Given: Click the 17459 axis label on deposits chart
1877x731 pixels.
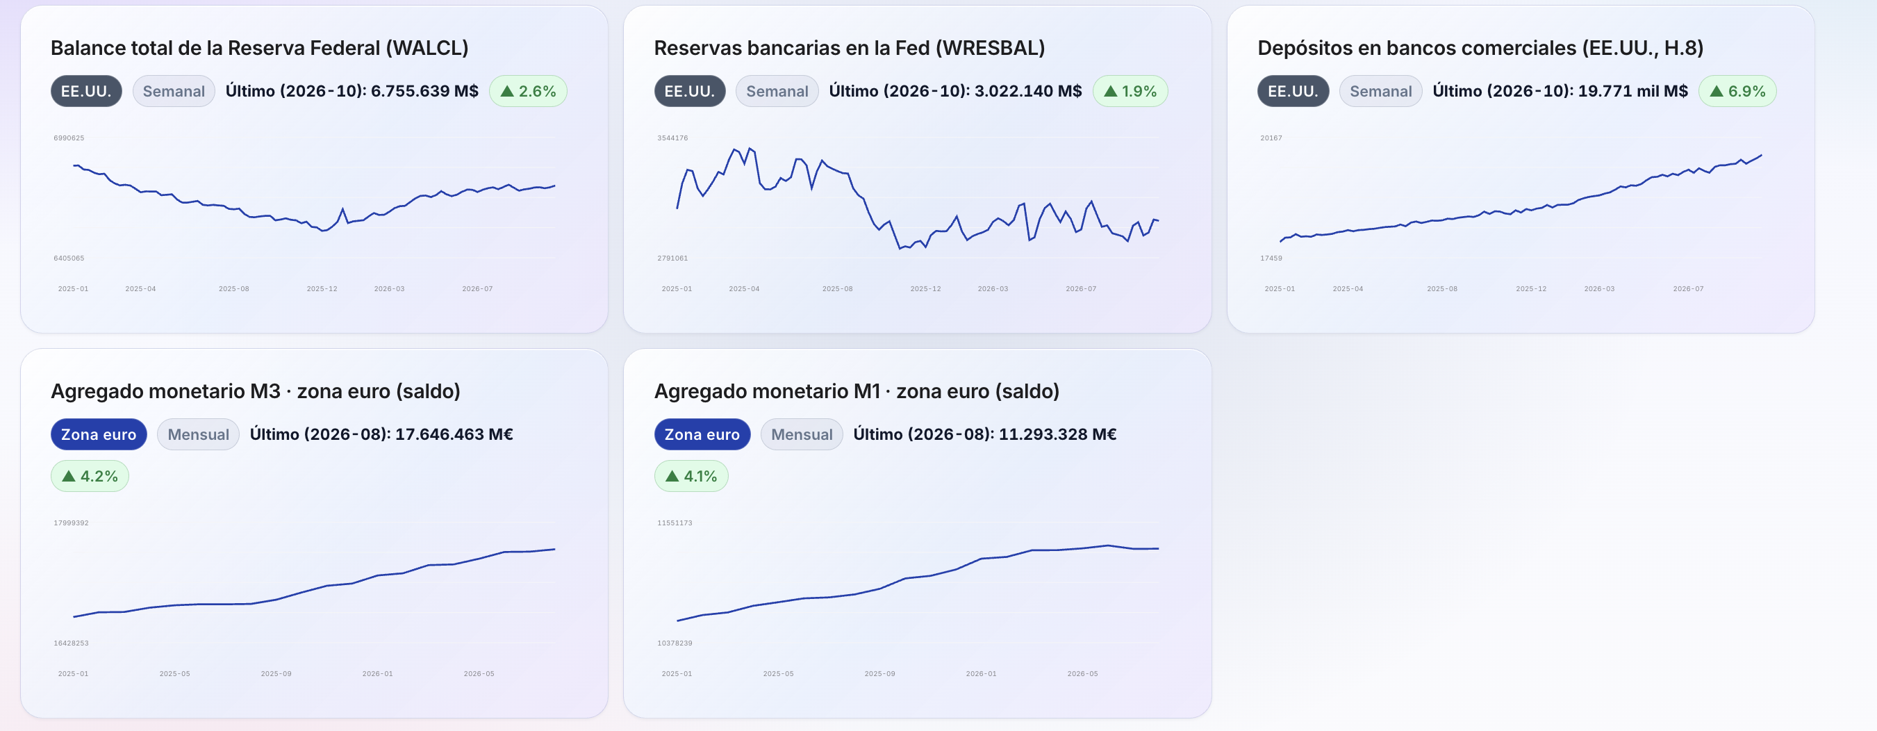Looking at the screenshot, I should click(x=1271, y=258).
